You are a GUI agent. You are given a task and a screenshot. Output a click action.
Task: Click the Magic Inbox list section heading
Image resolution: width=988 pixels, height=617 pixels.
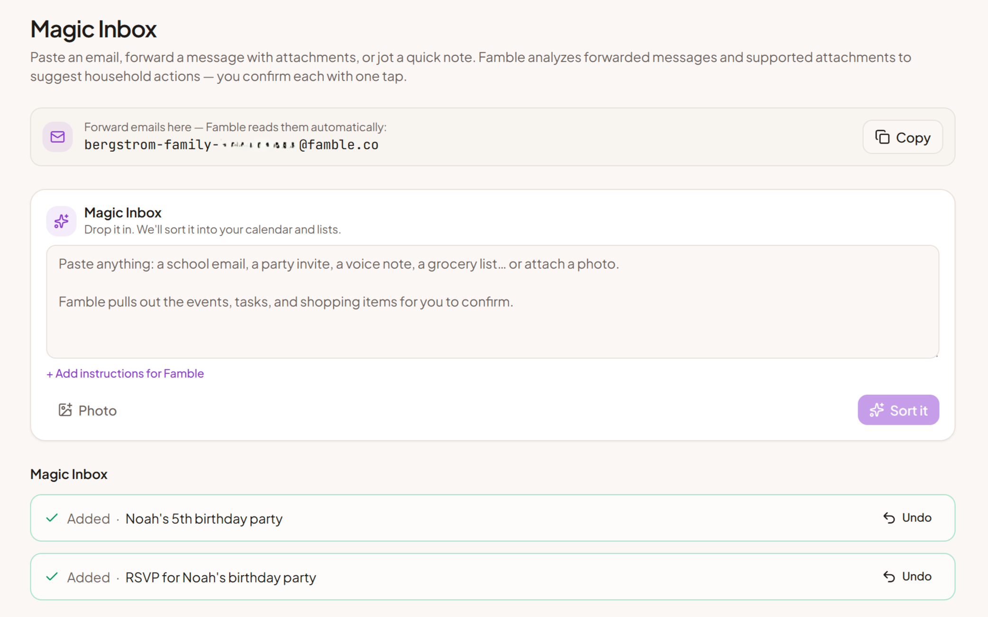point(69,474)
